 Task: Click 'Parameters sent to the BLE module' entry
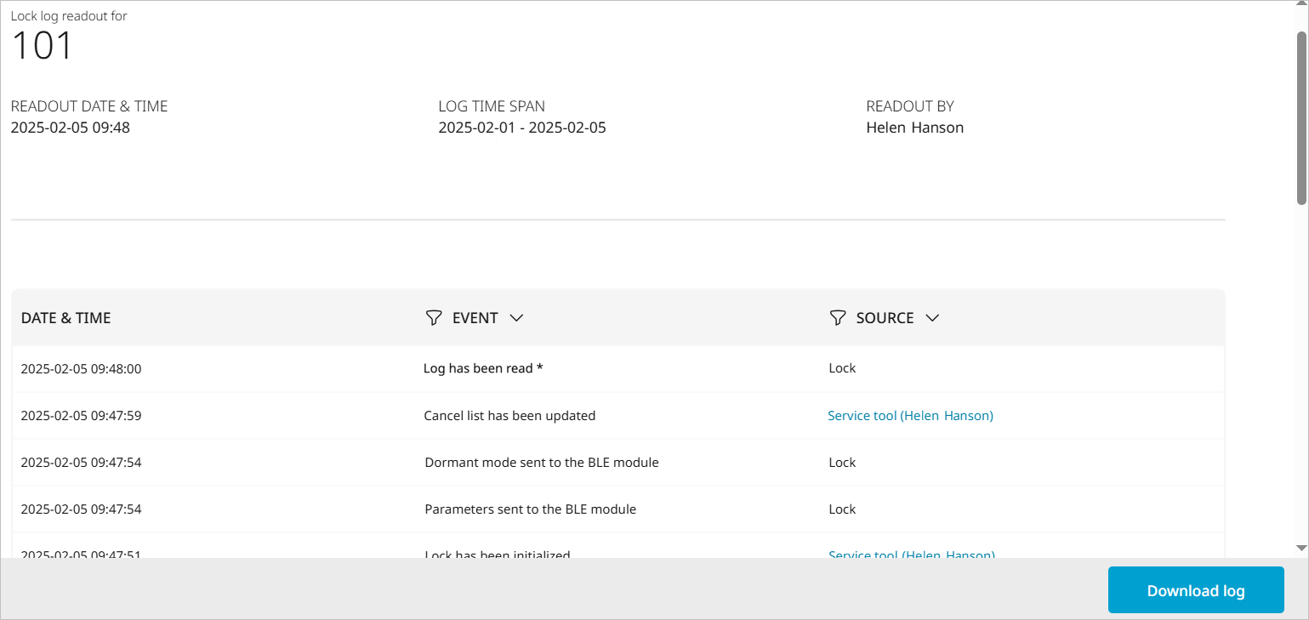(531, 509)
